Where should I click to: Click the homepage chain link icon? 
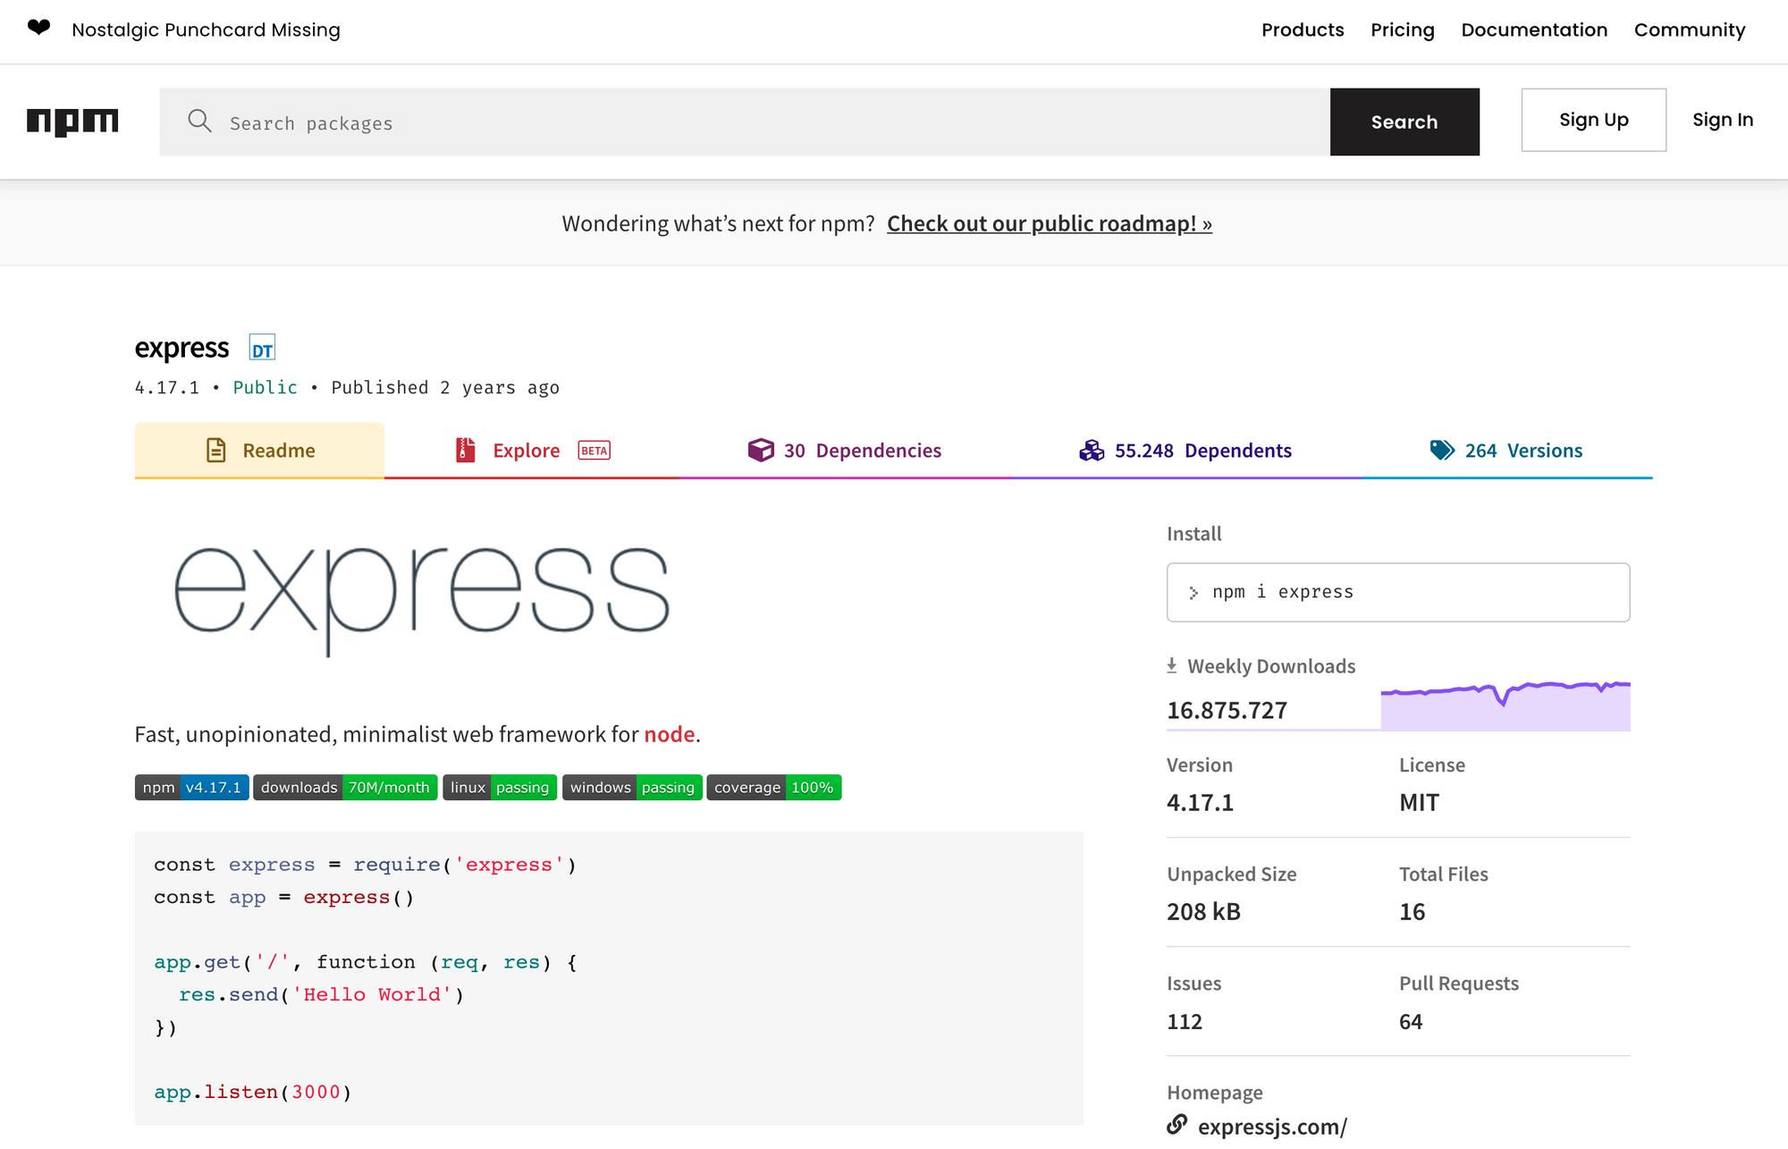coord(1177,1125)
